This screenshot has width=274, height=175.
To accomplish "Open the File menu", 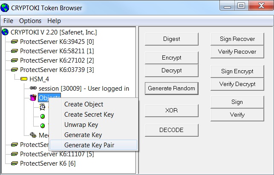I will pos(9,21).
